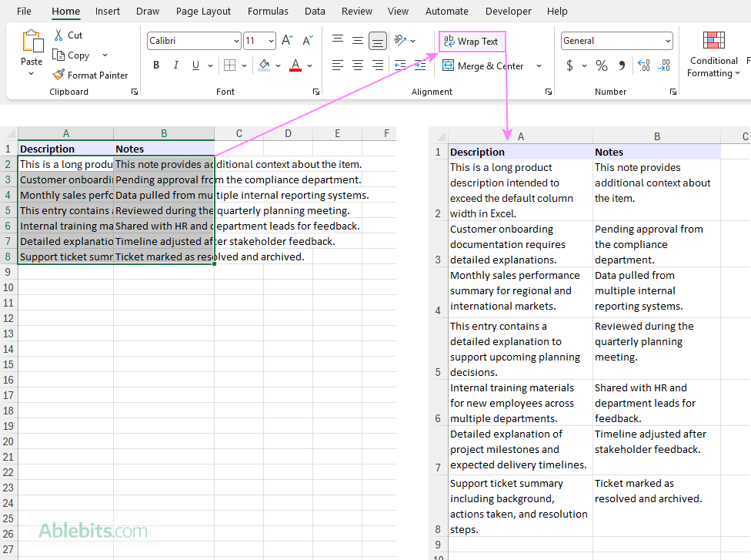Center align the cell text
This screenshot has width=751, height=560.
pos(358,65)
